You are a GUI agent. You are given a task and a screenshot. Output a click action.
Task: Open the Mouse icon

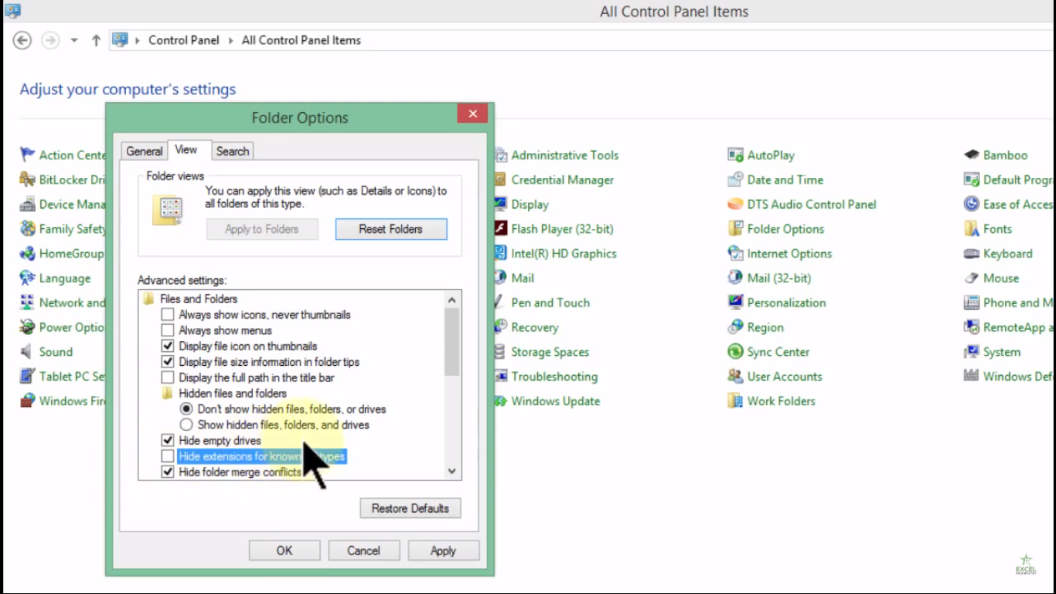[991, 278]
